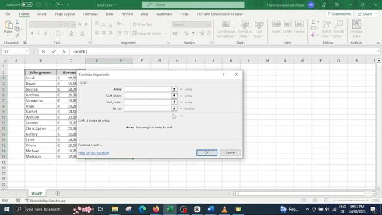This screenshot has height=215, width=382.
Task: Click Conditional Formatting icon
Action: tap(226, 29)
